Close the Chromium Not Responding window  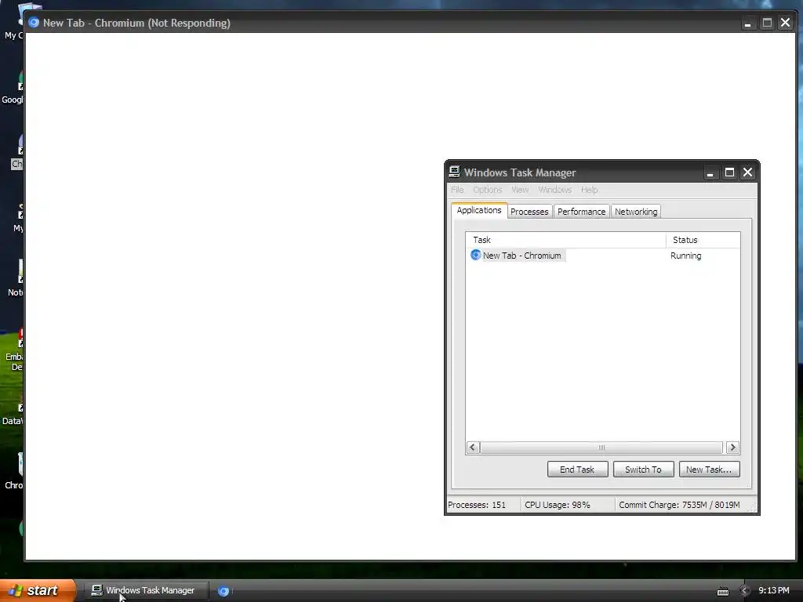click(785, 23)
